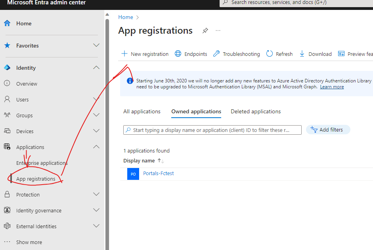Screen dimensions: 373x250
Task: Expand the Protection section
Action: coord(96,194)
